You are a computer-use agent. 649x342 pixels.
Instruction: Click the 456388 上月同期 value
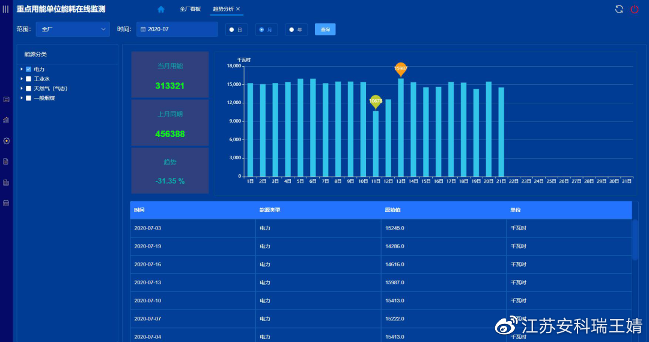click(x=169, y=134)
